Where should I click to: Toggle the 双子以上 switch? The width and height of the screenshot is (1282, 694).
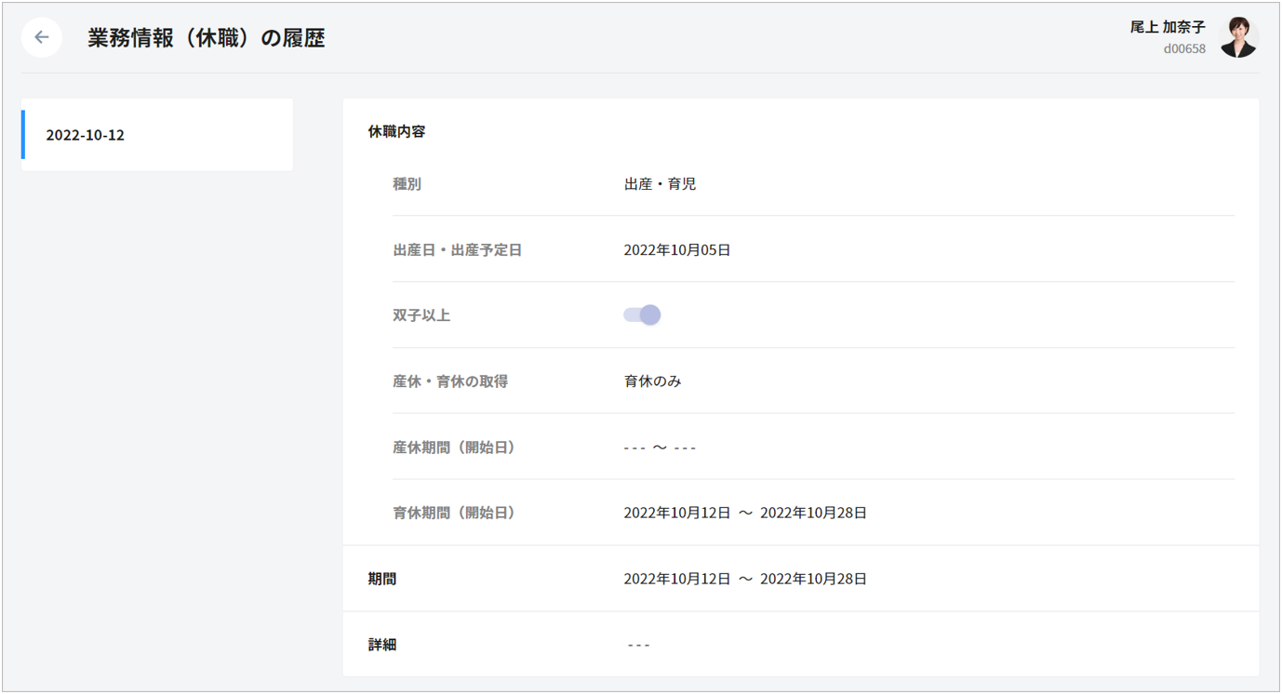642,315
